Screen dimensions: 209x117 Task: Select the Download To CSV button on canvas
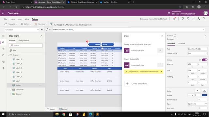[x=101, y=45]
